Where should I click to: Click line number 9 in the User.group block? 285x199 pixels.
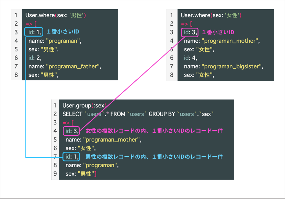click(x=55, y=174)
